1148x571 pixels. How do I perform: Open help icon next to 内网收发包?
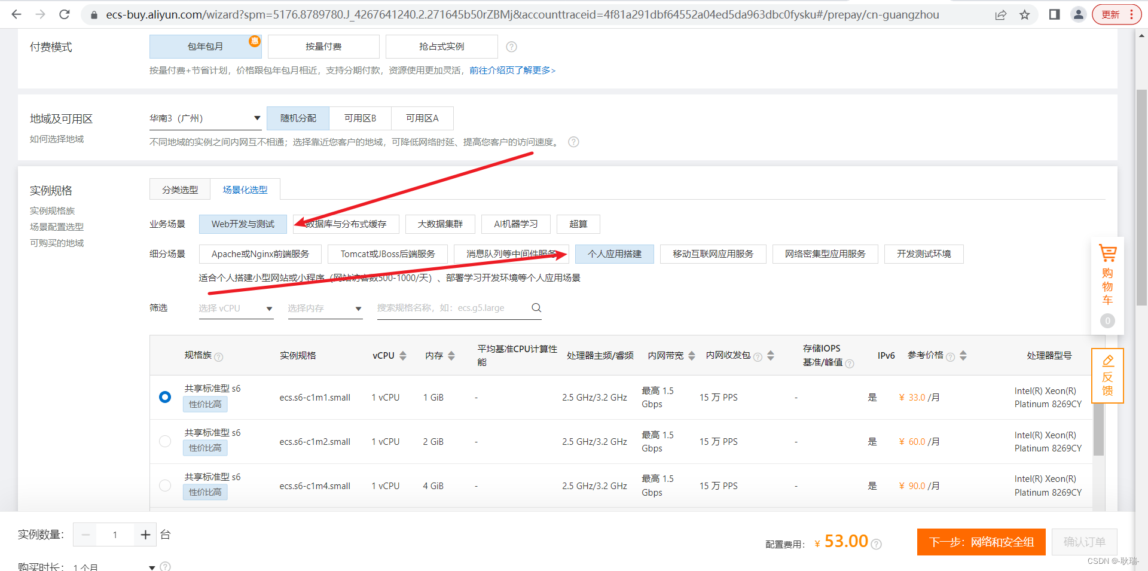point(758,357)
